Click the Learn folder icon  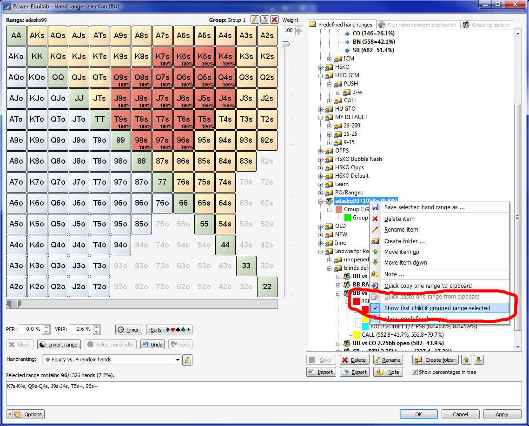click(329, 184)
